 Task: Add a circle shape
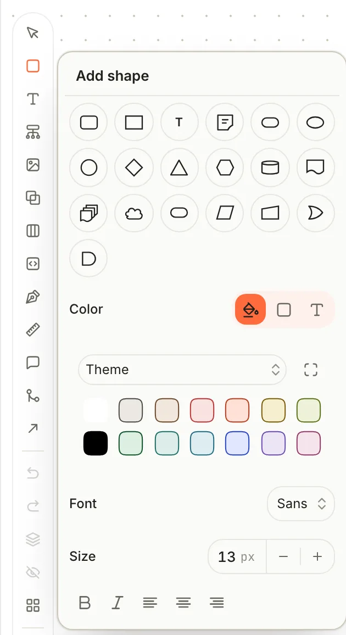click(x=88, y=168)
